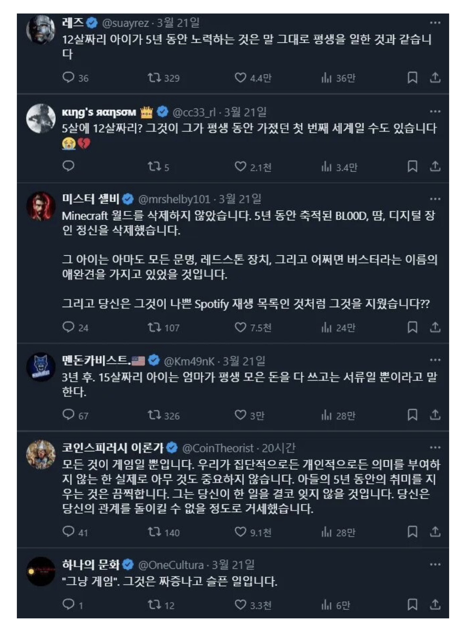Like the @OneCultura tweet
Image resolution: width=466 pixels, height=636 pixels.
click(x=240, y=605)
